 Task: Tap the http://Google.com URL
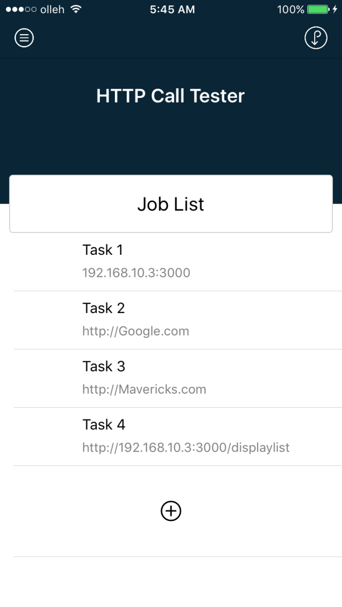(x=136, y=331)
